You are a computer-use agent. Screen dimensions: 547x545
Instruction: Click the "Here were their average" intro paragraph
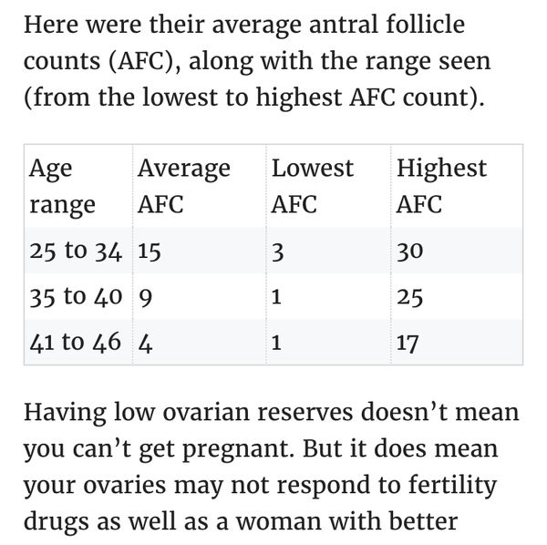coord(257,62)
